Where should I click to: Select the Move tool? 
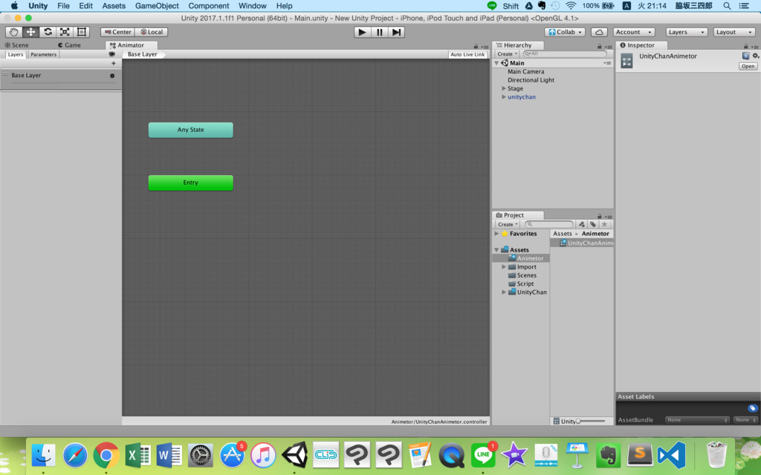pyautogui.click(x=30, y=32)
